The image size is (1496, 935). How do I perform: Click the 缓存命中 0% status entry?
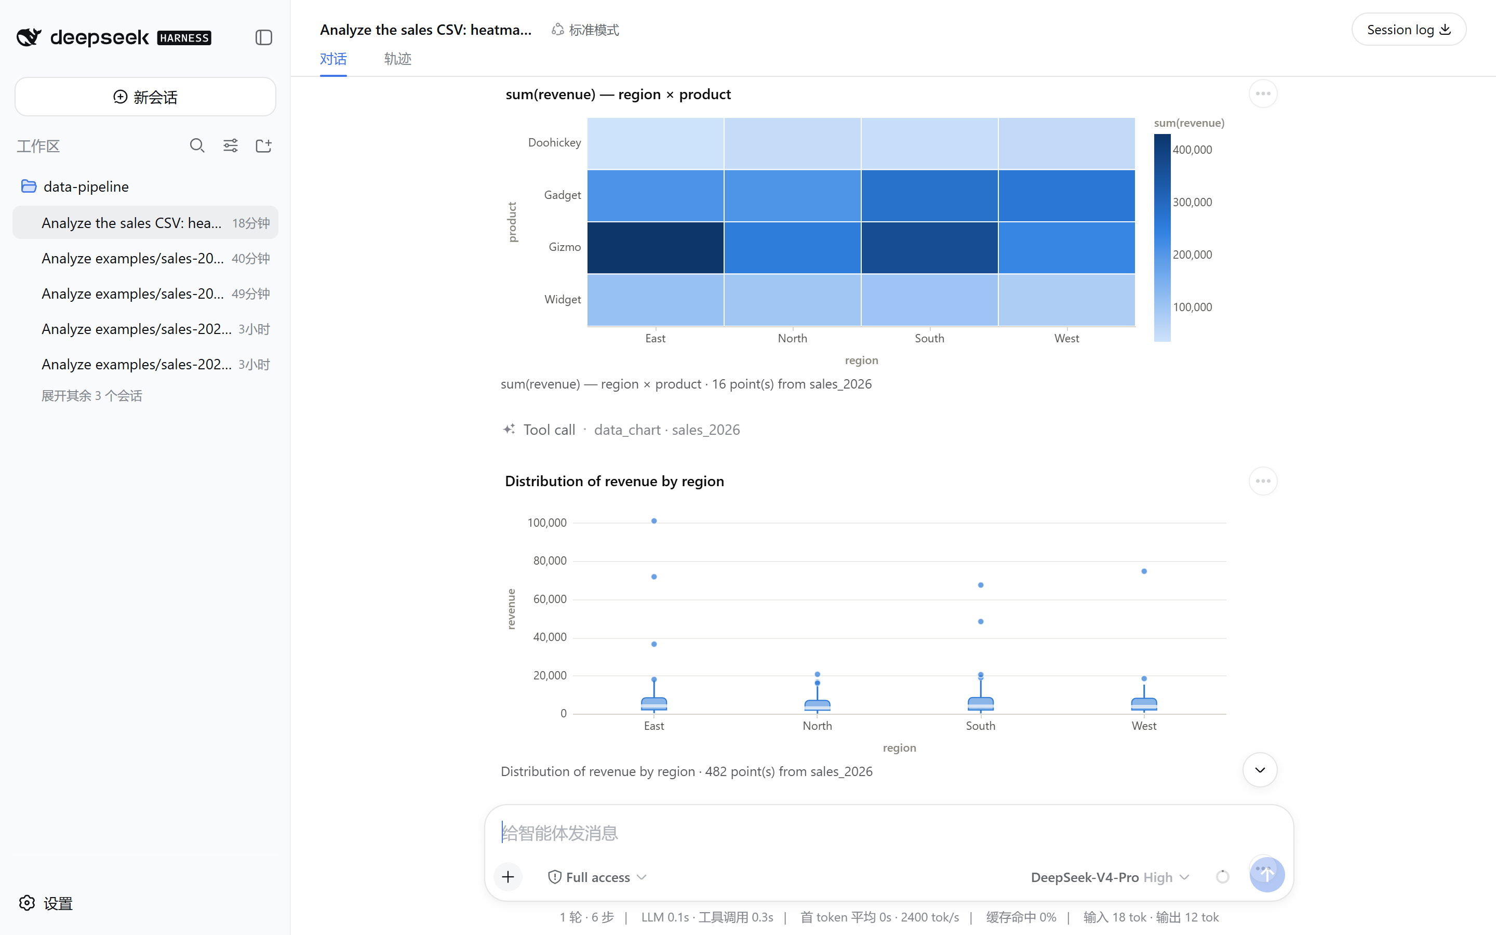pos(1021,917)
